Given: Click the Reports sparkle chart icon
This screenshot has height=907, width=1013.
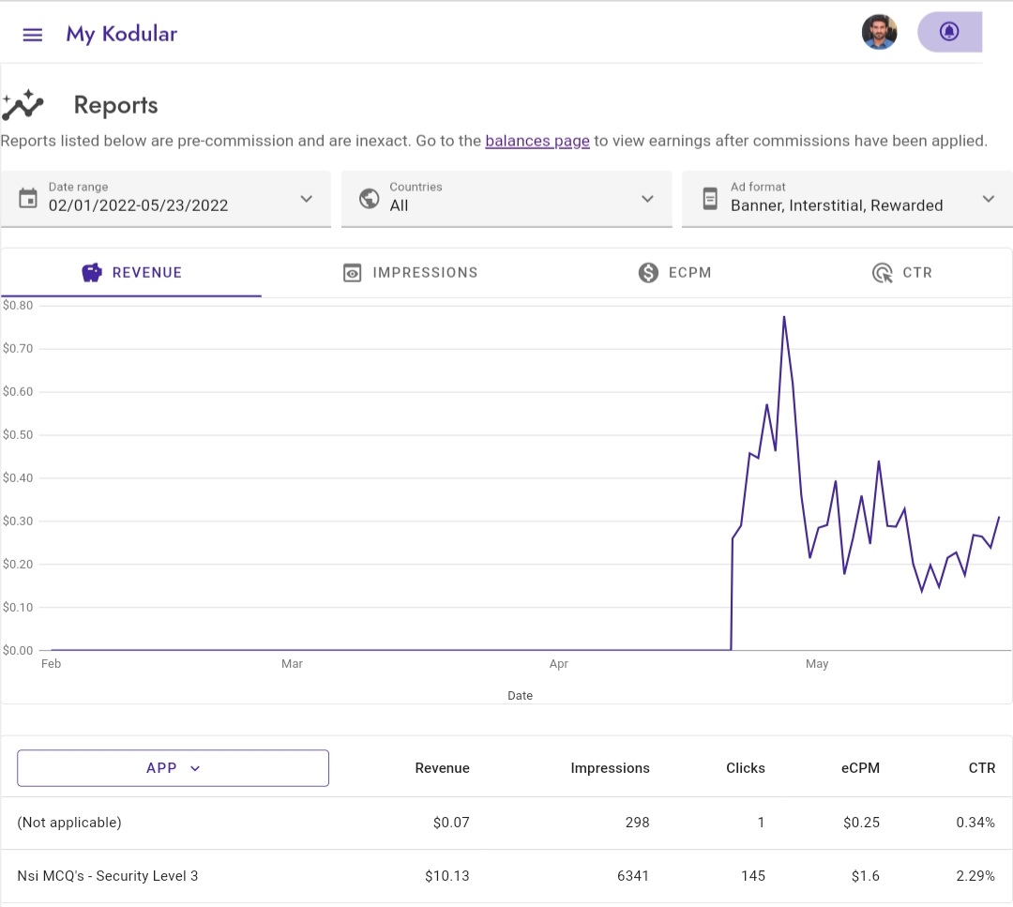Looking at the screenshot, I should [23, 105].
